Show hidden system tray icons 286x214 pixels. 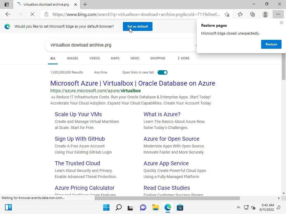(x=239, y=207)
